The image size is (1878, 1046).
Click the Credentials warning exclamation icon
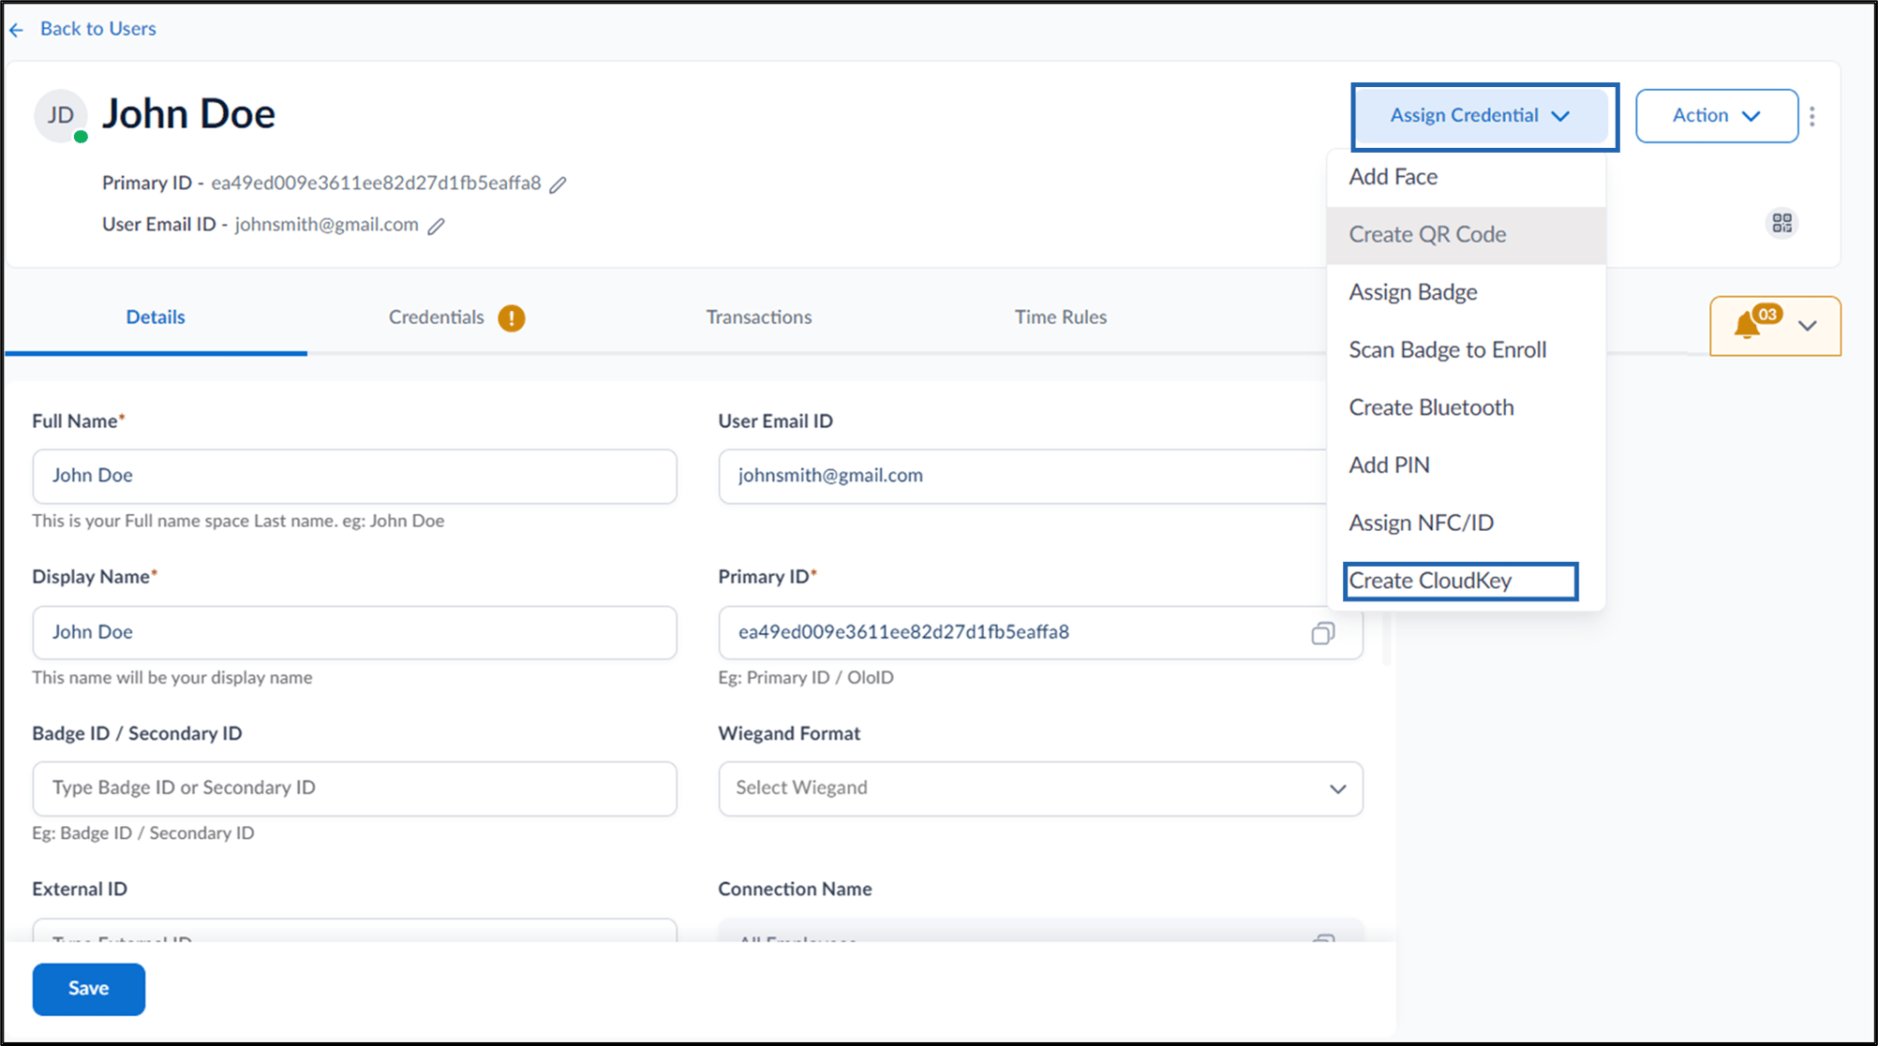(511, 318)
